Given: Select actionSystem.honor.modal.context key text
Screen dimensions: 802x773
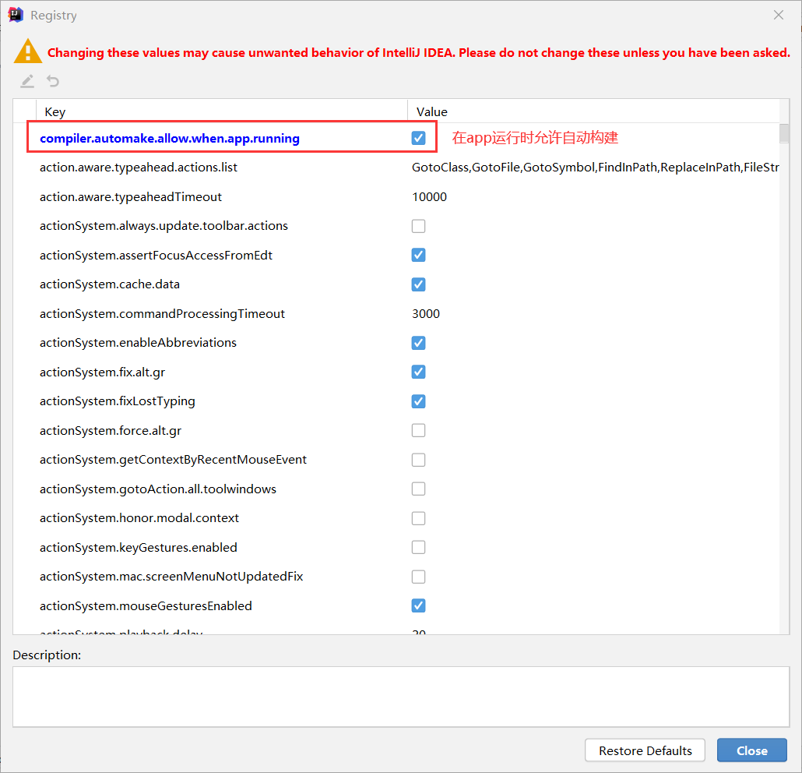Looking at the screenshot, I should pos(139,518).
